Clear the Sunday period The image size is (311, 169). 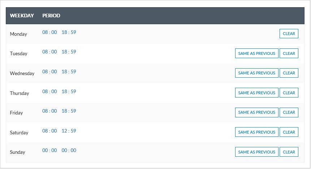coord(289,152)
